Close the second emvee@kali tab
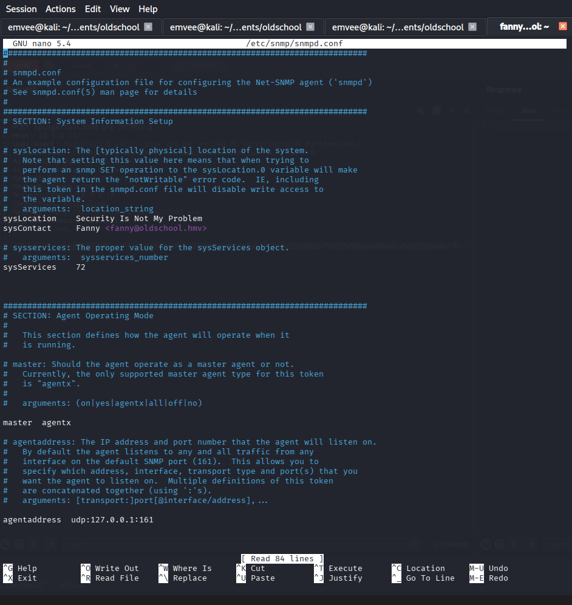572x605 pixels. point(310,27)
